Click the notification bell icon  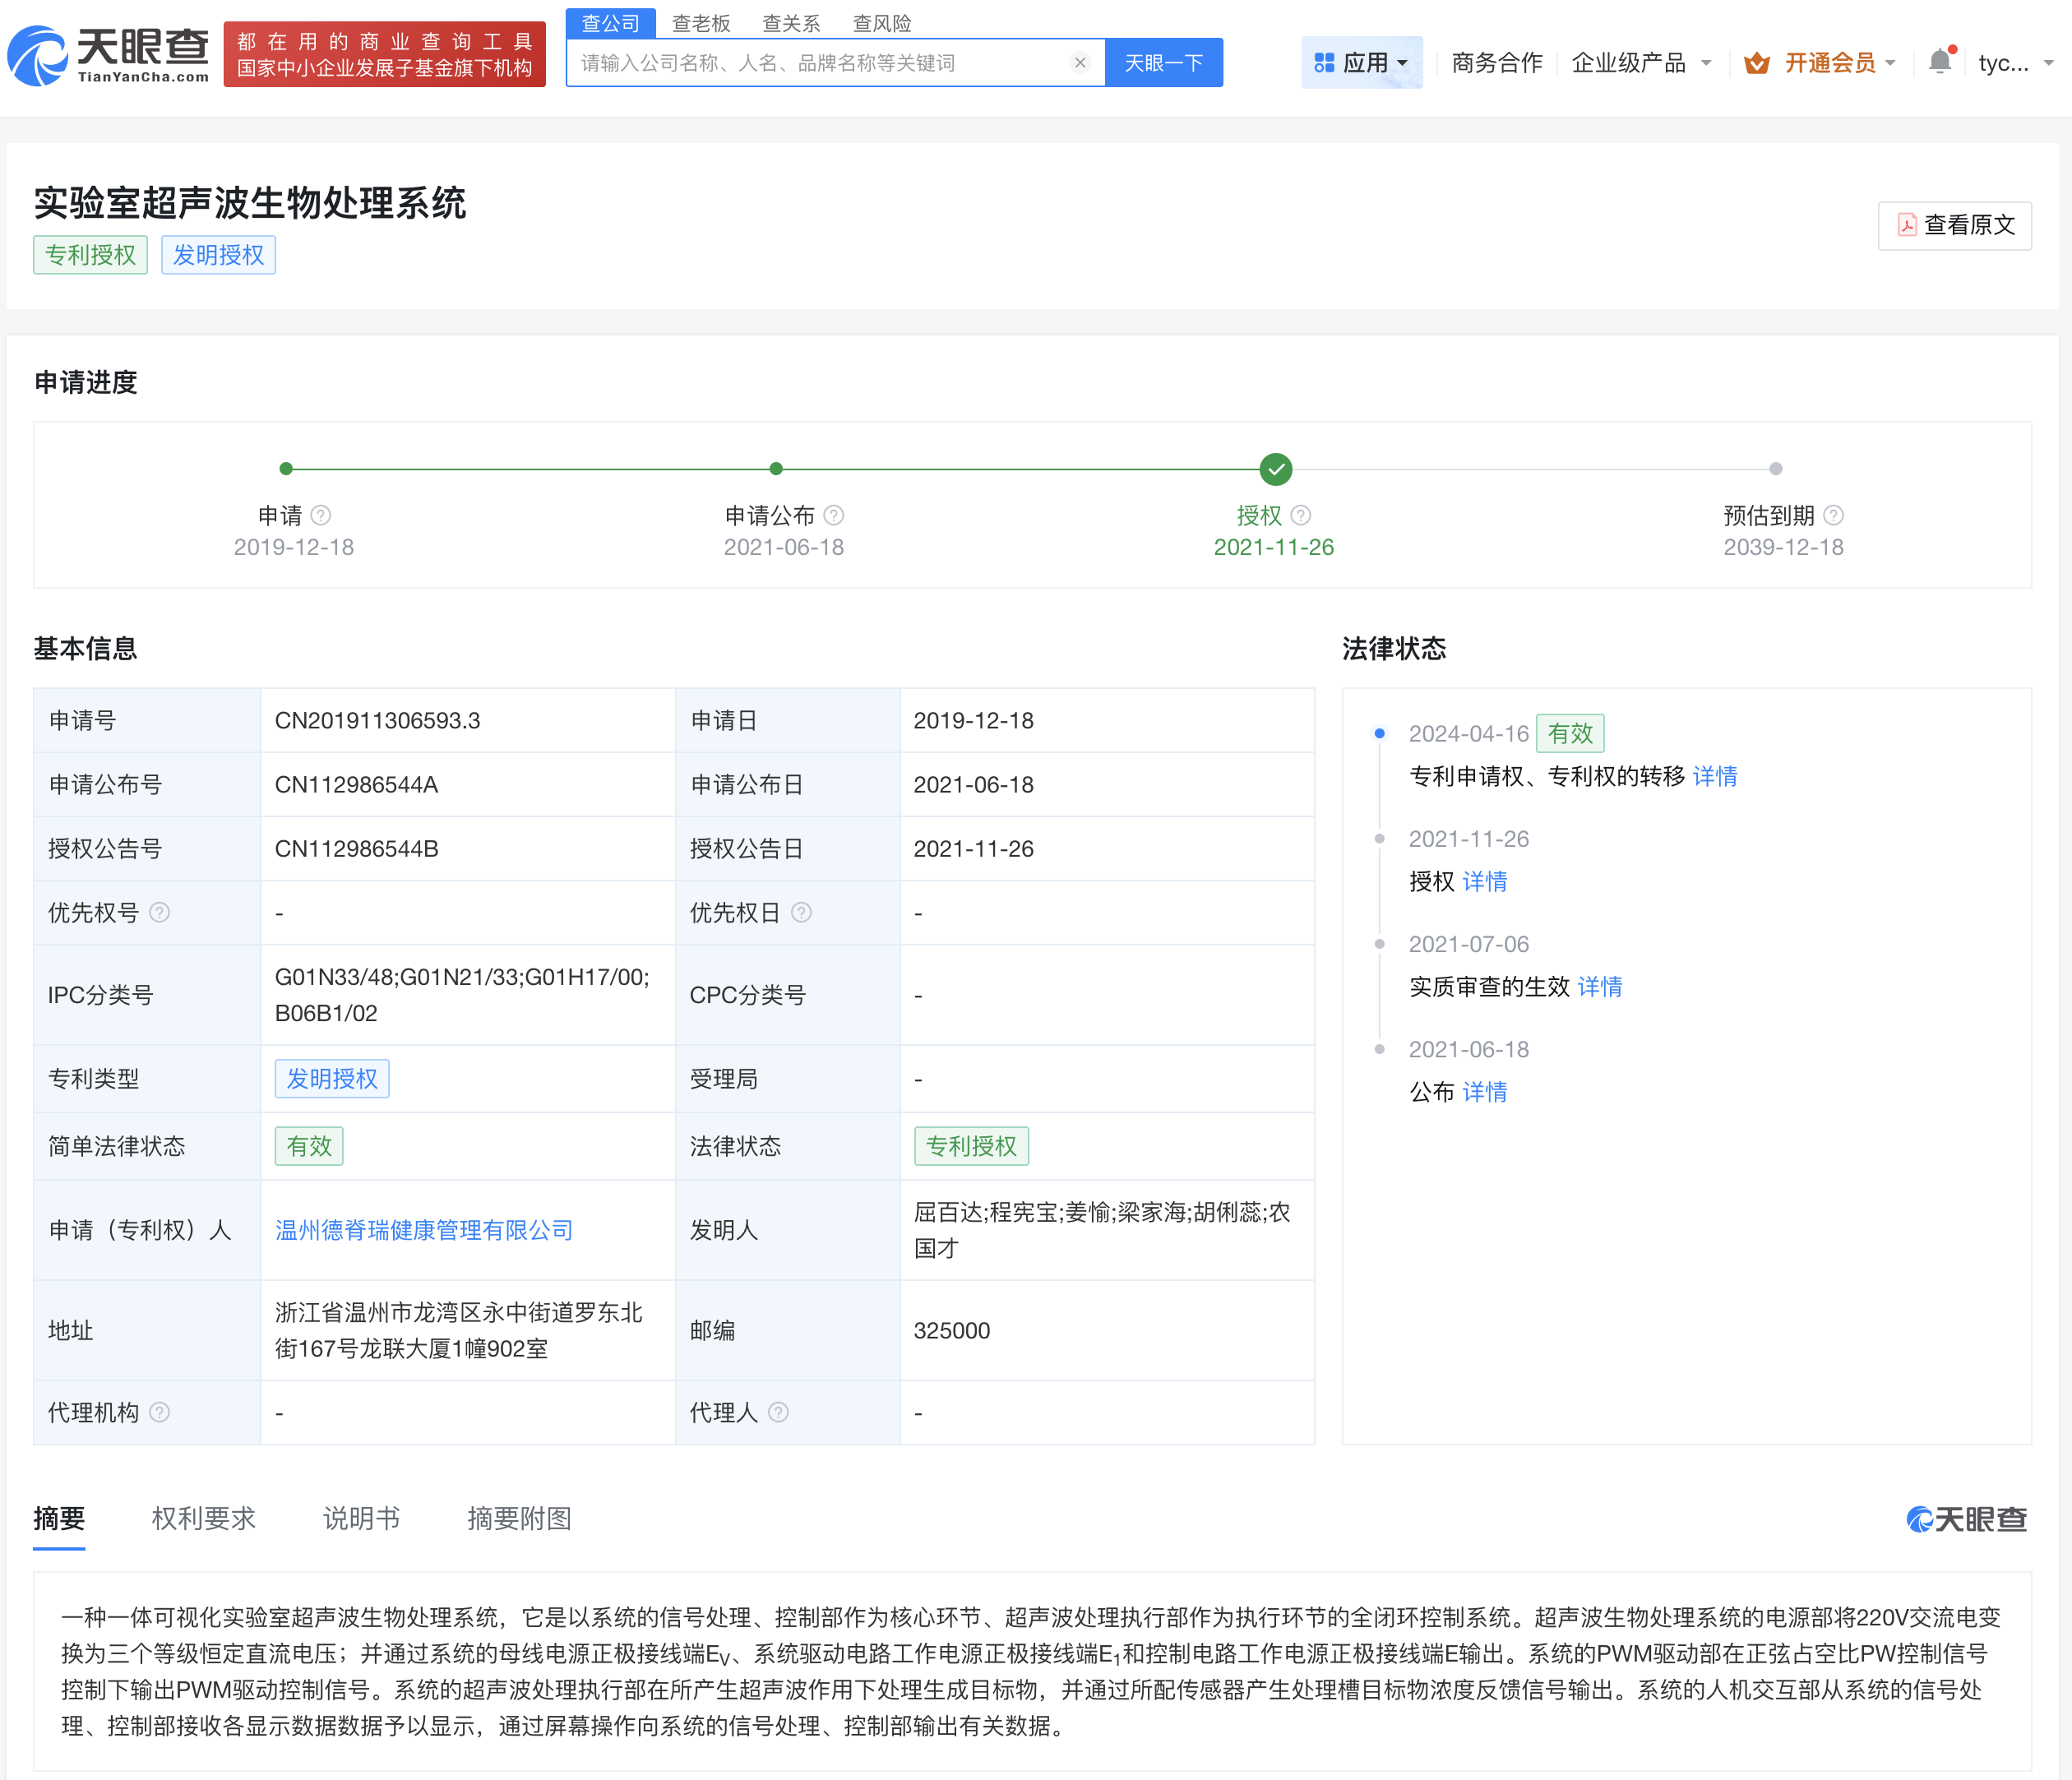[1939, 62]
